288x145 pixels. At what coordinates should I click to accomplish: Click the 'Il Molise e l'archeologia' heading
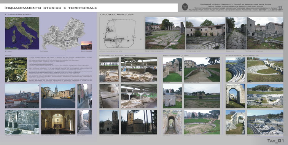pyautogui.click(x=116, y=14)
